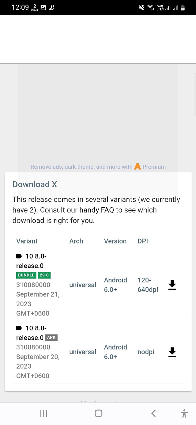Tap the muted sound status icon

pos(141,8)
